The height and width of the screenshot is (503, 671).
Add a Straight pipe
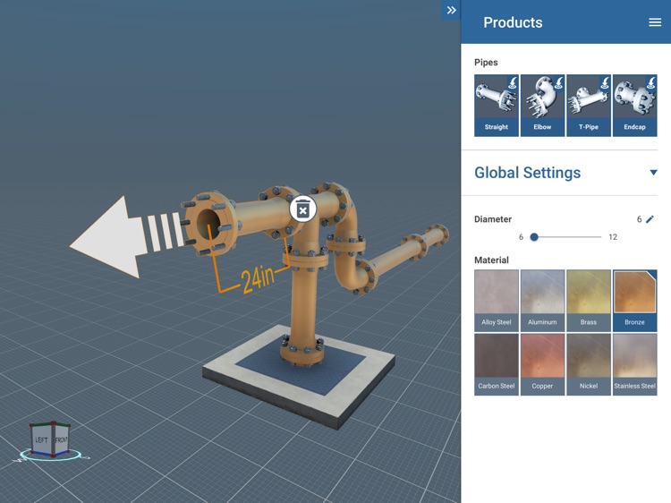(x=497, y=106)
